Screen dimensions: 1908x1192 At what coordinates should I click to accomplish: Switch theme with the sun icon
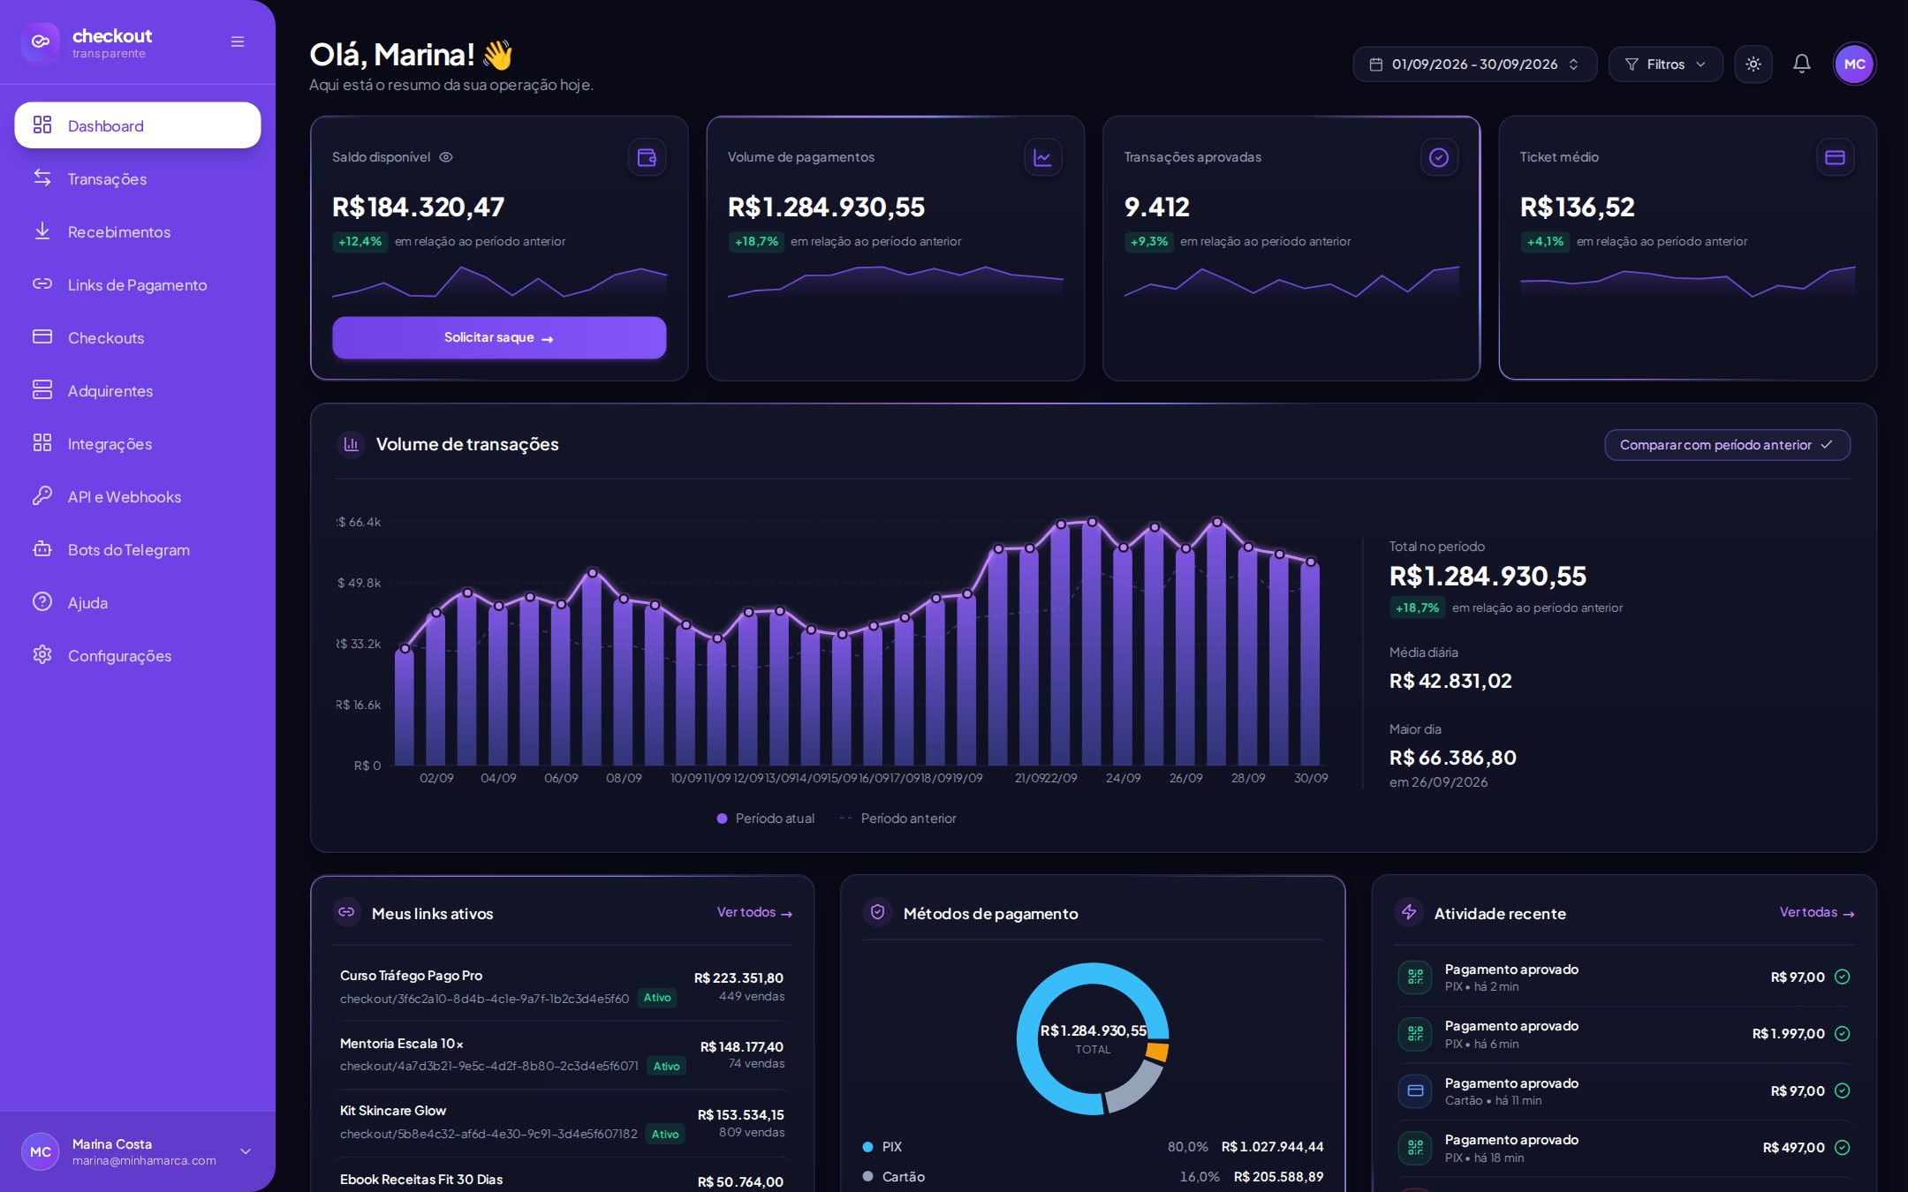[1753, 64]
